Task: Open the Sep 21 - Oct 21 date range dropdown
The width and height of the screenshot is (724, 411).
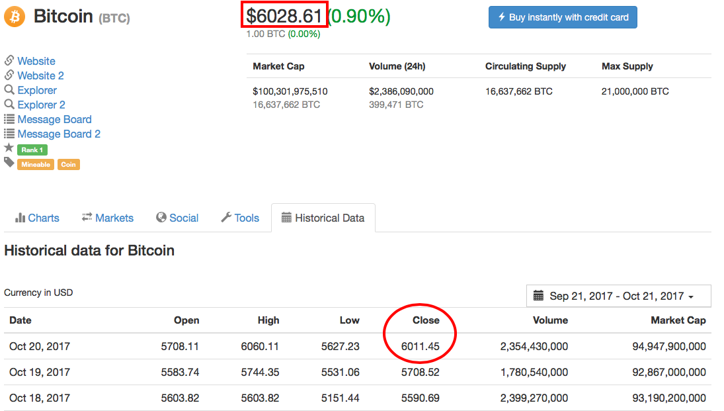Action: click(x=619, y=296)
